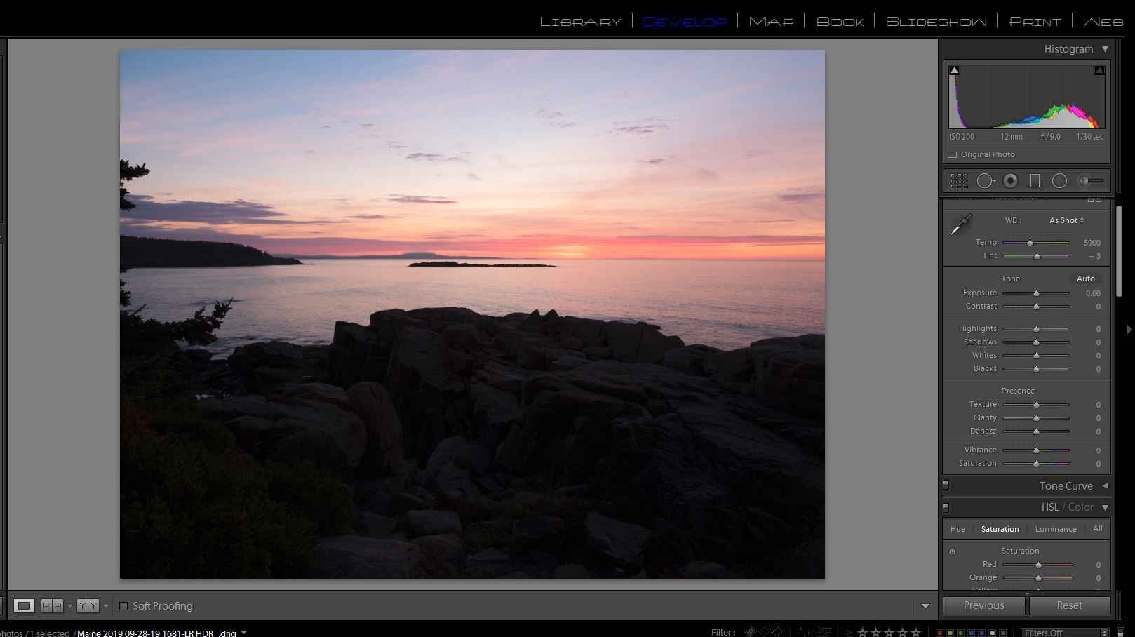Open the WB As Shot dropdown
Screen dimensions: 1135x637
[x=1066, y=220]
